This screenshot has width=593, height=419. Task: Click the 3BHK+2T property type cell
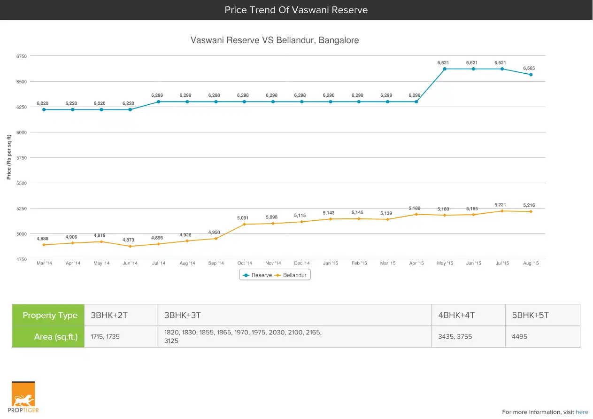click(x=121, y=315)
